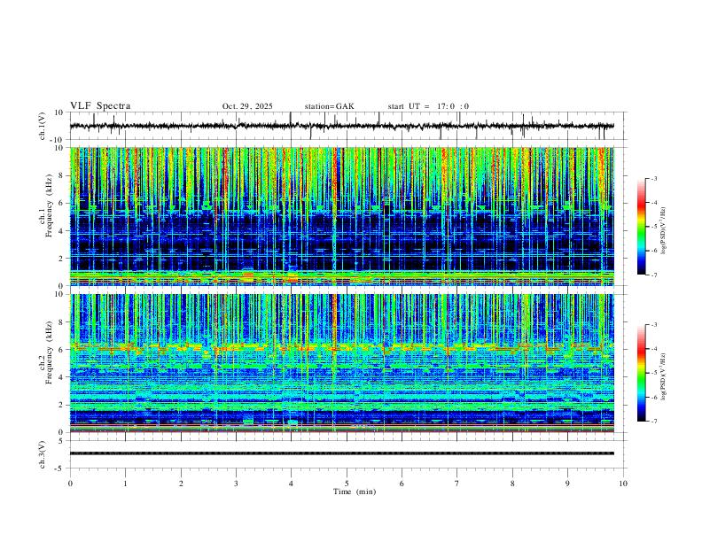Click the ch.1 spectrogram plot
702x542 pixels.
[342, 216]
